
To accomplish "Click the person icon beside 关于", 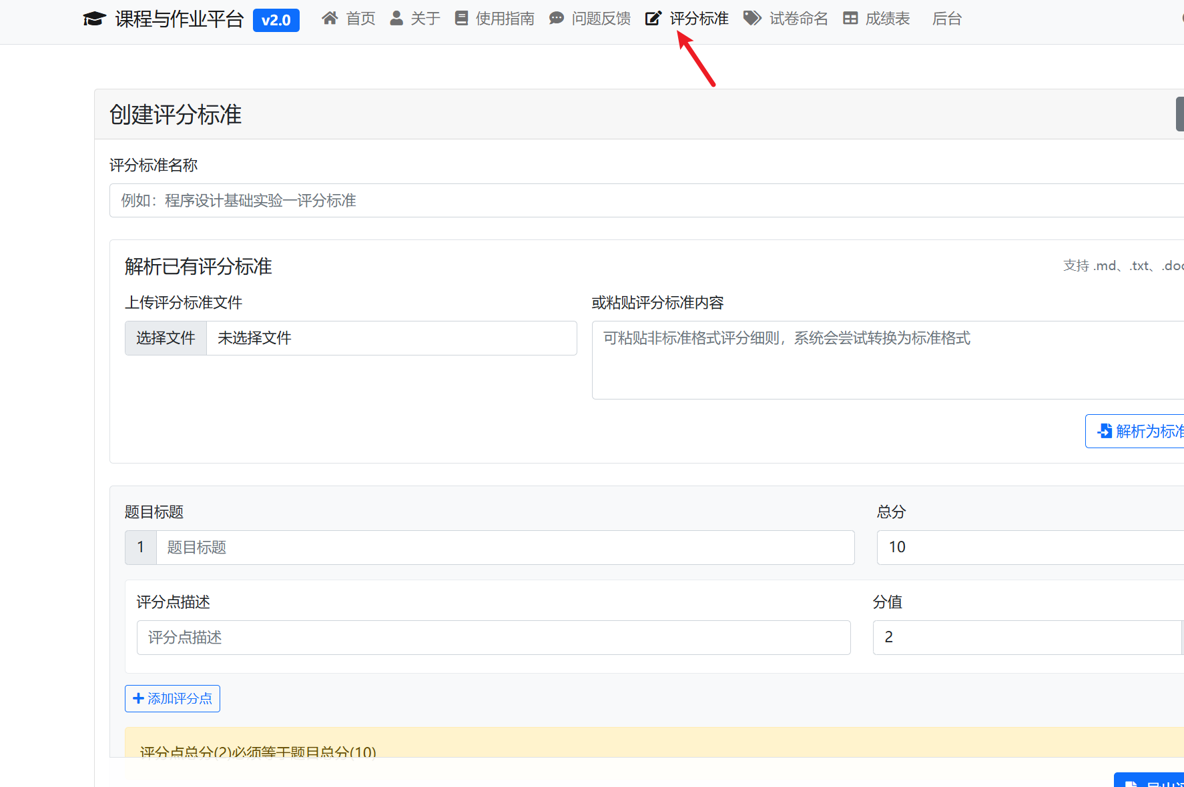I will (396, 18).
